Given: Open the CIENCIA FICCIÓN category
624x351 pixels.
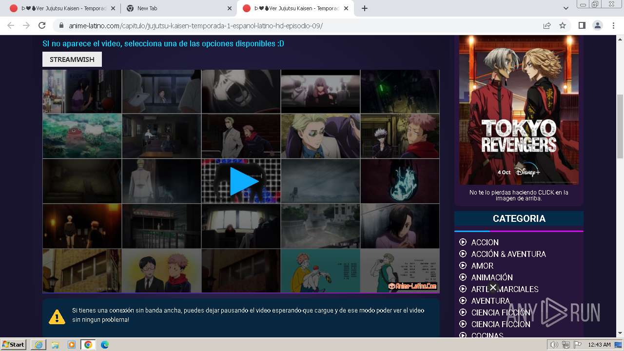Looking at the screenshot, I should pos(501,312).
